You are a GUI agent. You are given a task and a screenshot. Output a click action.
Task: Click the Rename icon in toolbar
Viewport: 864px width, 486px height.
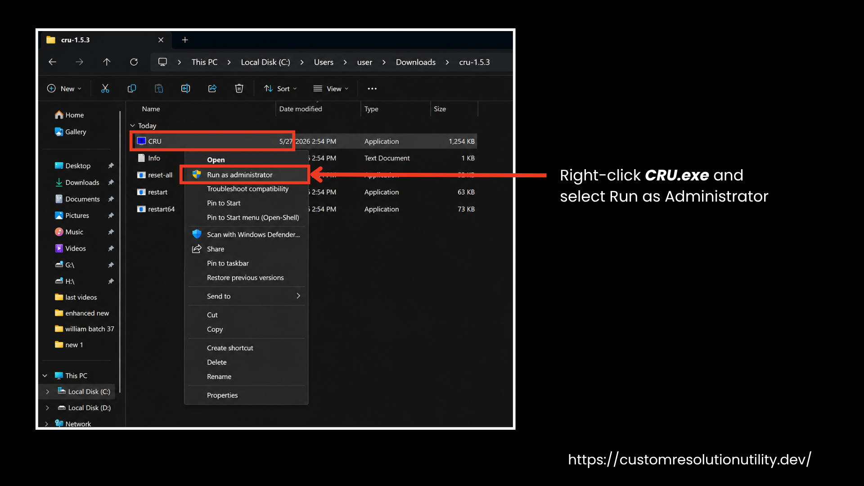(185, 89)
